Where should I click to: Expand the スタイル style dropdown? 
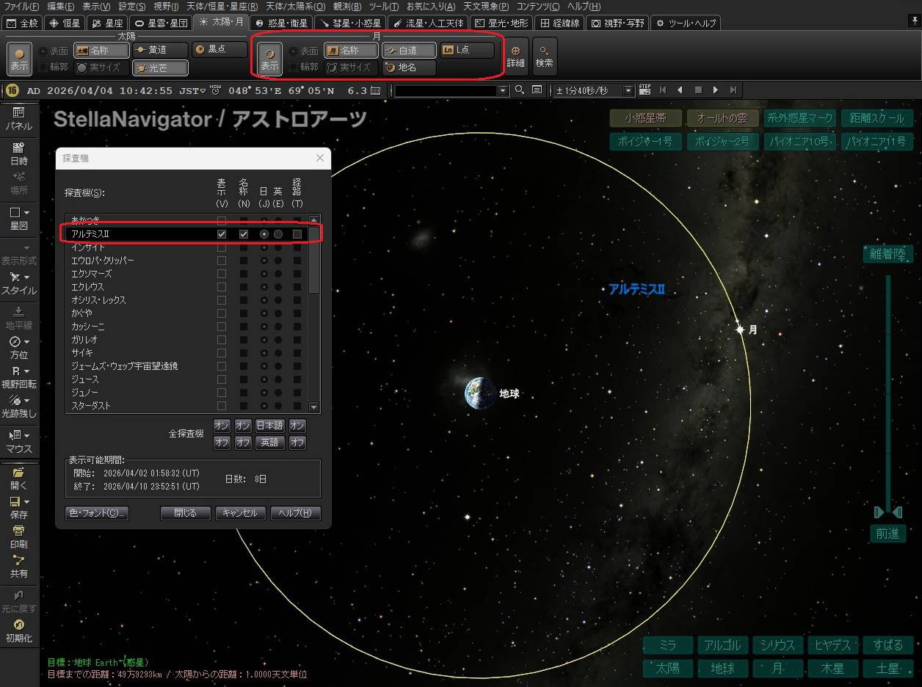pos(19,283)
